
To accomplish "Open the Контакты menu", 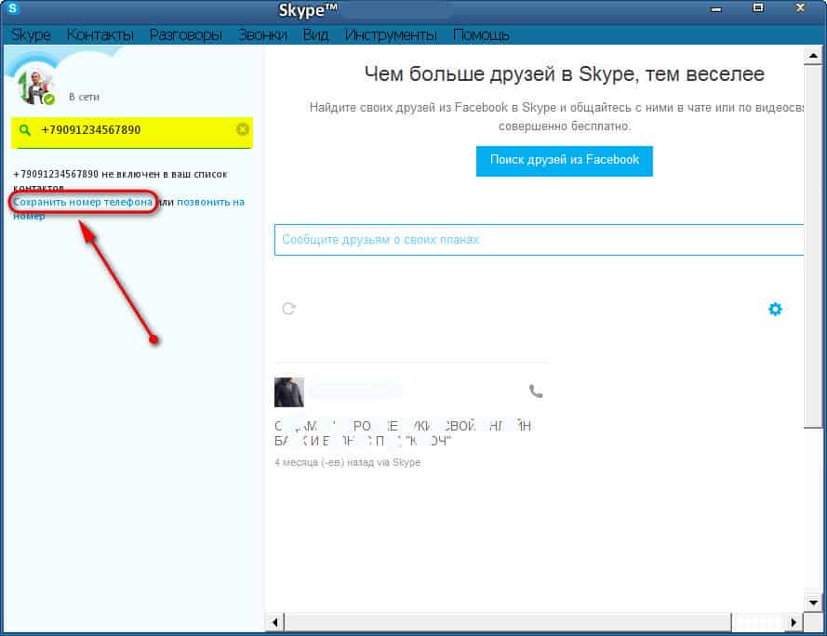I will pos(100,34).
